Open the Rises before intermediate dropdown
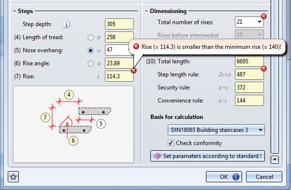 click(260, 35)
